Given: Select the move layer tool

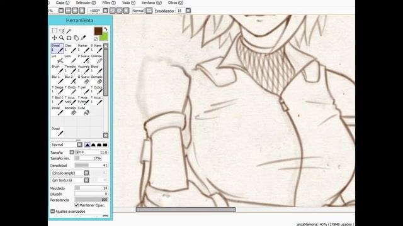Looking at the screenshot, I should point(55,38).
